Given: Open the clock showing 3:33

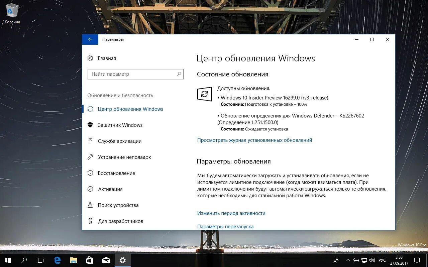Looking at the screenshot, I should pyautogui.click(x=399, y=260).
